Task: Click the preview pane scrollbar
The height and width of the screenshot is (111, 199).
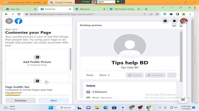Action: pos(181,57)
